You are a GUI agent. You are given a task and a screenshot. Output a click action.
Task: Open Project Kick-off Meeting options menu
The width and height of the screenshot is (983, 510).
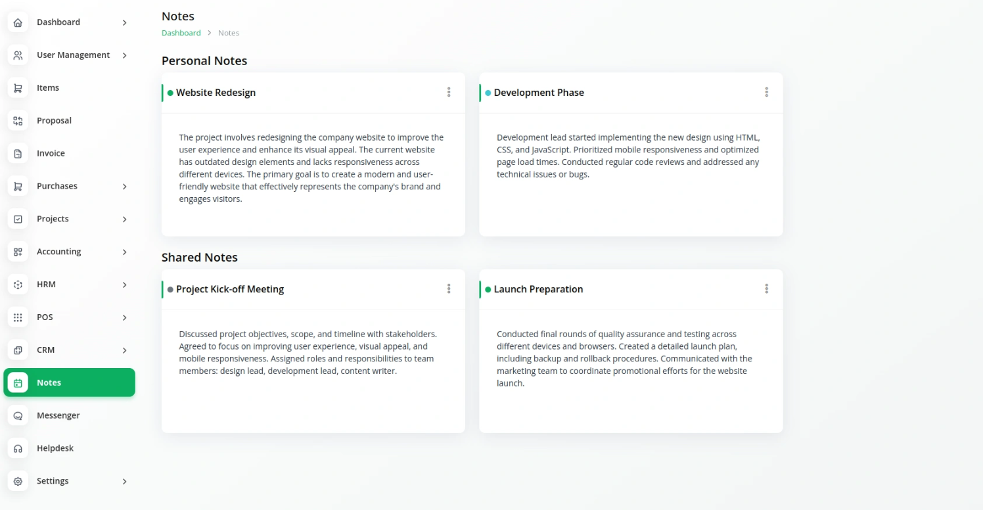[449, 289]
